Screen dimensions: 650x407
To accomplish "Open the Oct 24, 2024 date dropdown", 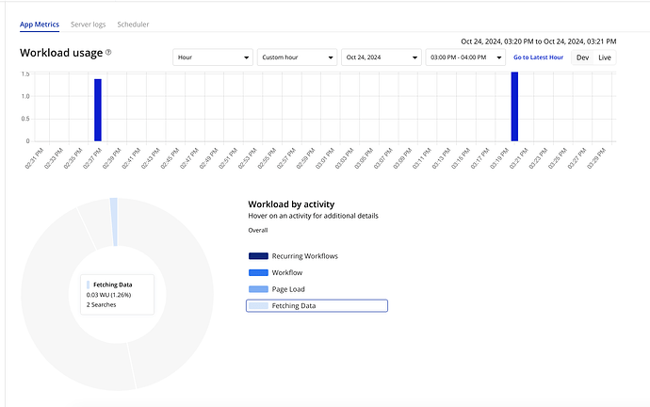I will [382, 57].
